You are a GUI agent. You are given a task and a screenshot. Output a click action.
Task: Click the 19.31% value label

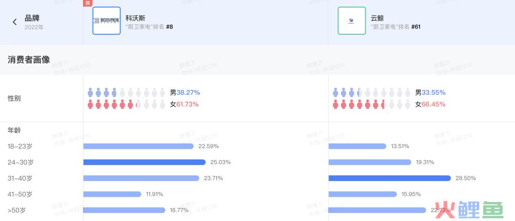[x=425, y=163]
